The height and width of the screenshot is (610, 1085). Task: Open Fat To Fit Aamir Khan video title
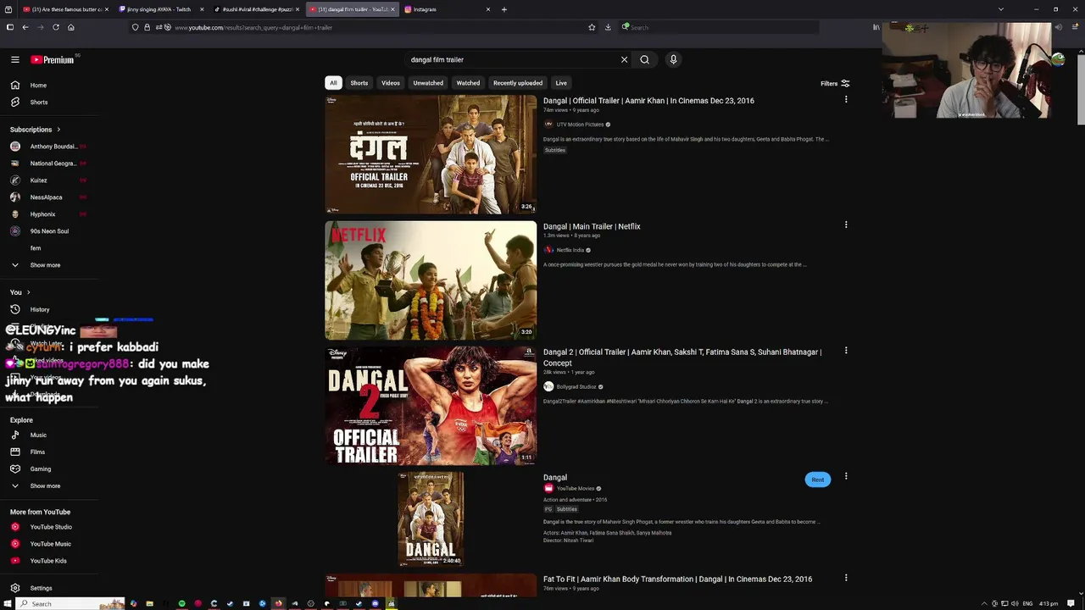click(677, 579)
